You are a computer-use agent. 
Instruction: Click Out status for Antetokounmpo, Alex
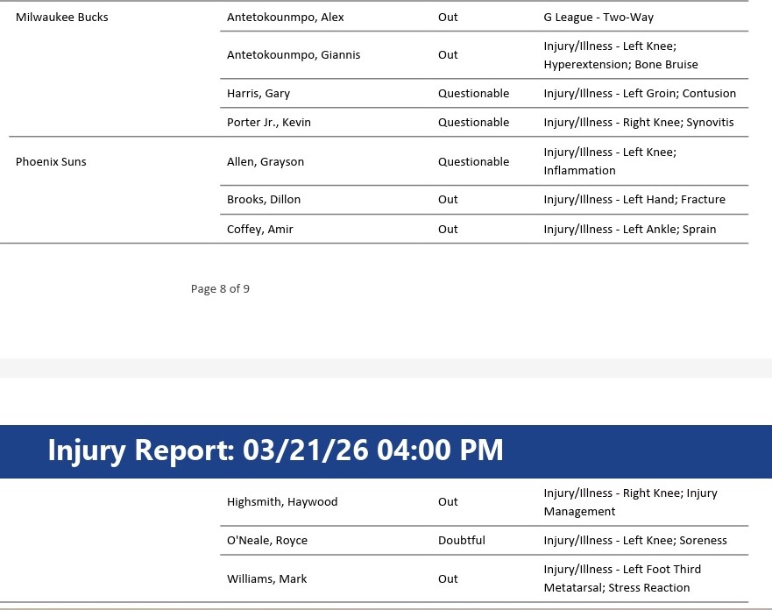pos(448,18)
